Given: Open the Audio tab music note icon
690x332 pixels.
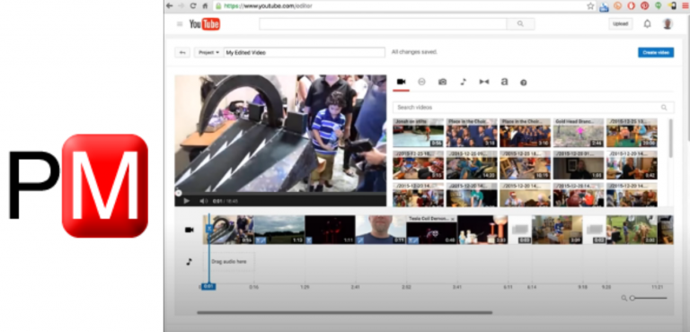Looking at the screenshot, I should [x=463, y=82].
